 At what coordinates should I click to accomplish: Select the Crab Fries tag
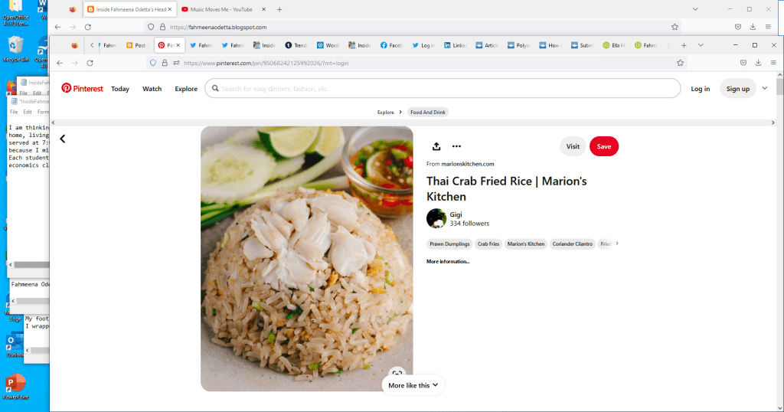pyautogui.click(x=488, y=244)
